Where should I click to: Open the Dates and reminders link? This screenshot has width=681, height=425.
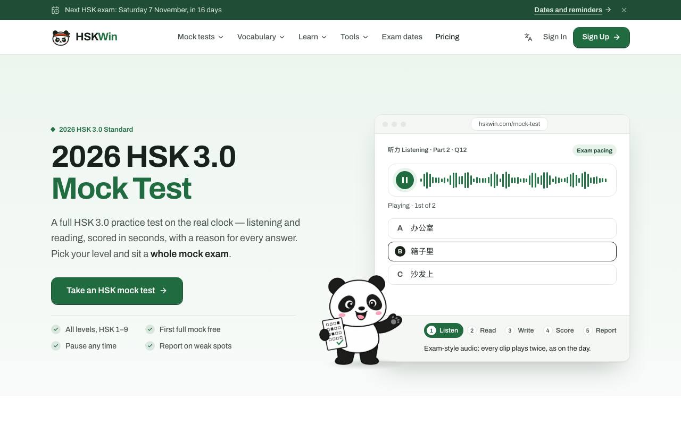coord(572,10)
